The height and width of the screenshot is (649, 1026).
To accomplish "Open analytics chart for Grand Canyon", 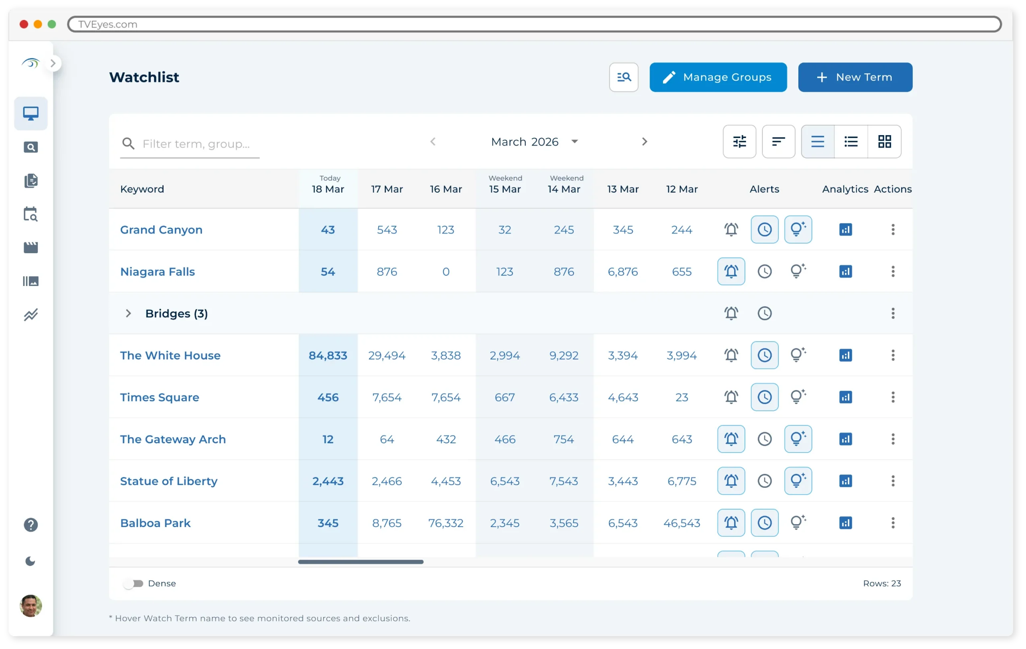I will coord(845,229).
